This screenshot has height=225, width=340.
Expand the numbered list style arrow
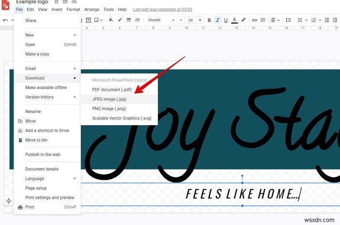point(320,20)
